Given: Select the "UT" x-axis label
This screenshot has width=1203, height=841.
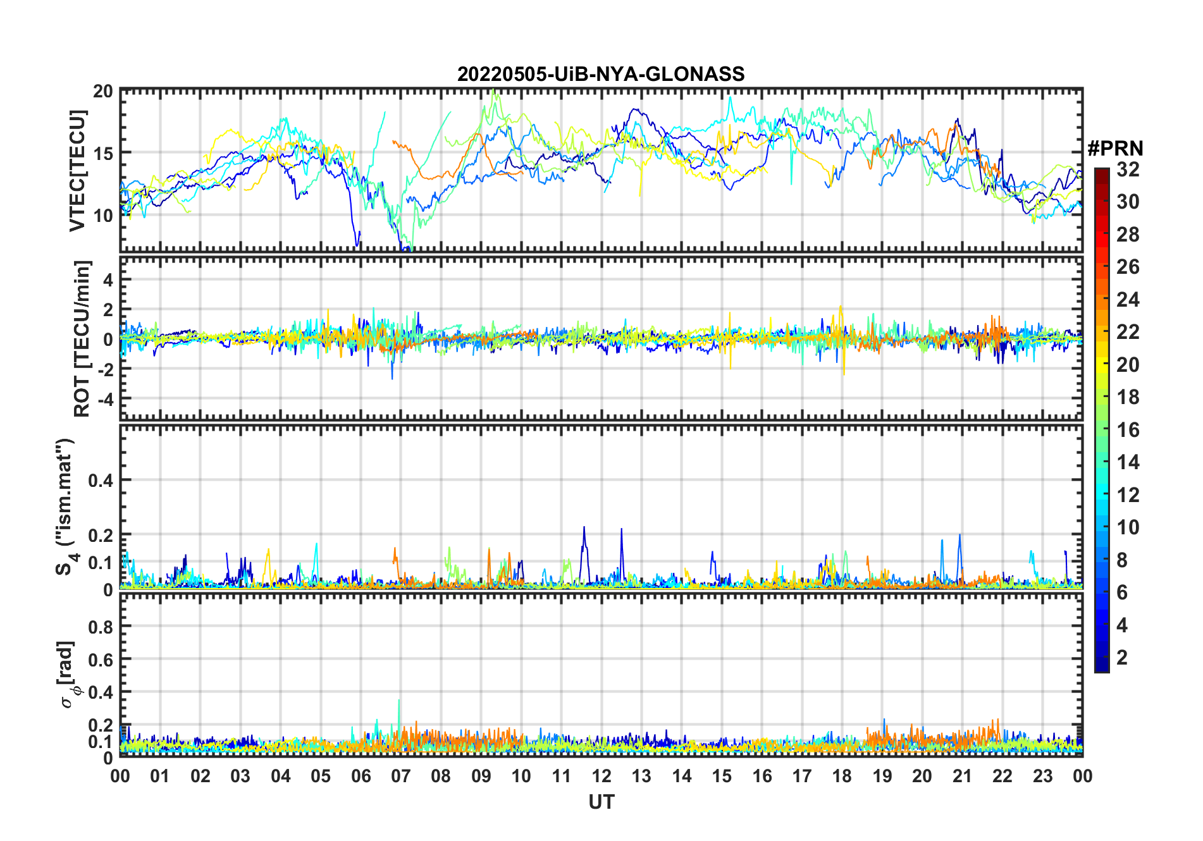Looking at the screenshot, I should pyautogui.click(x=601, y=802).
